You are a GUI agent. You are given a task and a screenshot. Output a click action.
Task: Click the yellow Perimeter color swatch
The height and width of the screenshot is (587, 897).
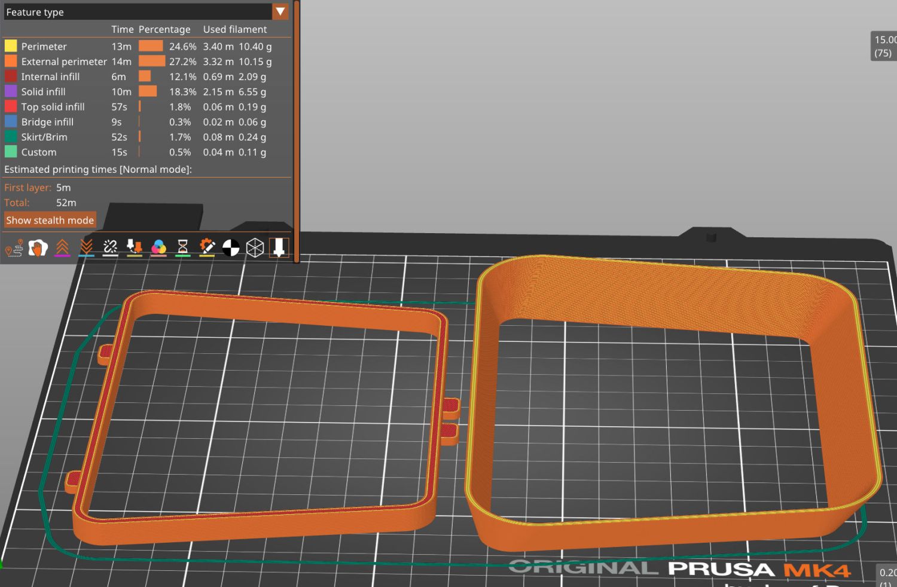pos(11,46)
